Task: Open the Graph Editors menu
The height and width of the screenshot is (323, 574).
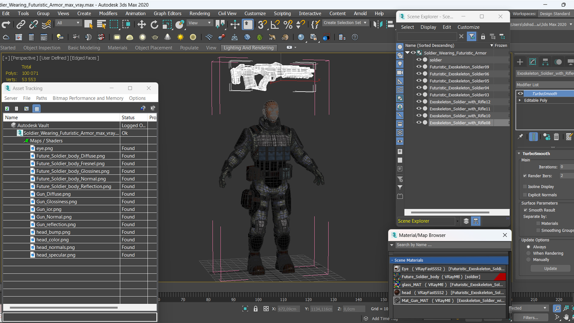Action: pos(167,13)
